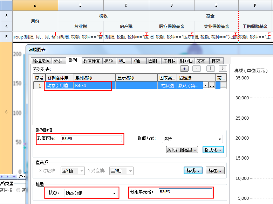
Task: Click the add series plus button
Action: [x=184, y=69]
